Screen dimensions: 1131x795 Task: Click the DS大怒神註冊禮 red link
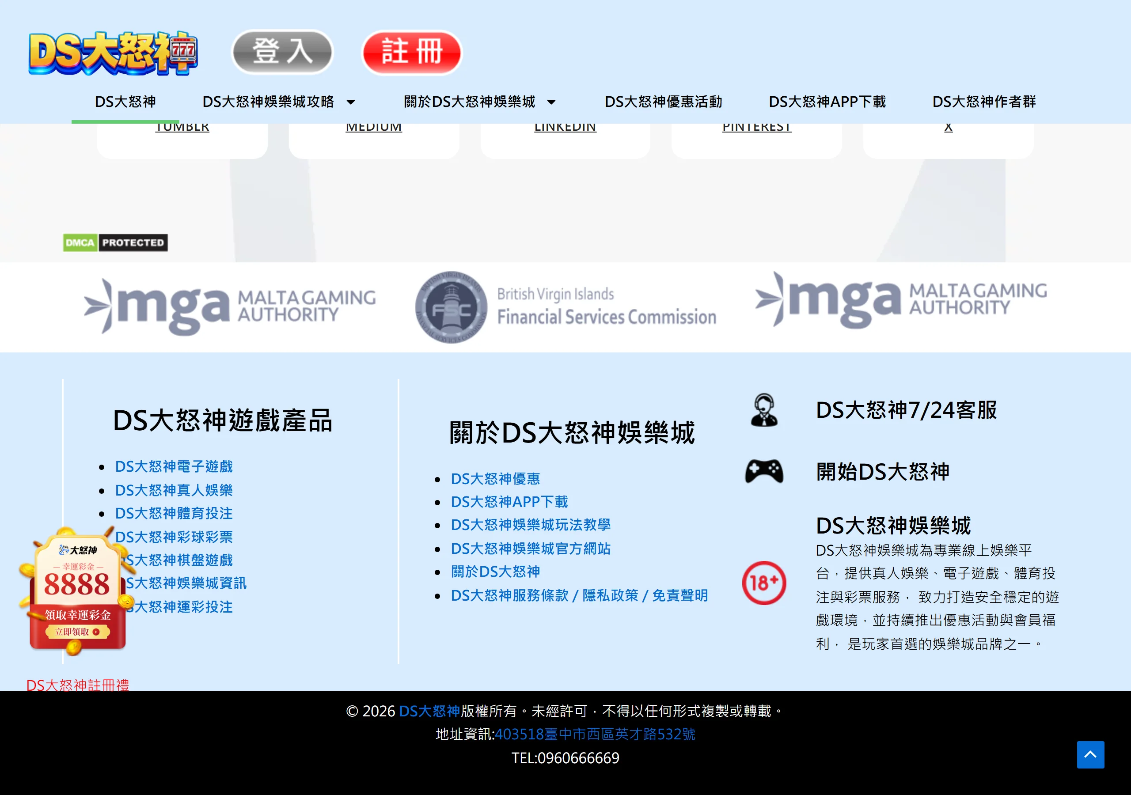click(x=78, y=685)
